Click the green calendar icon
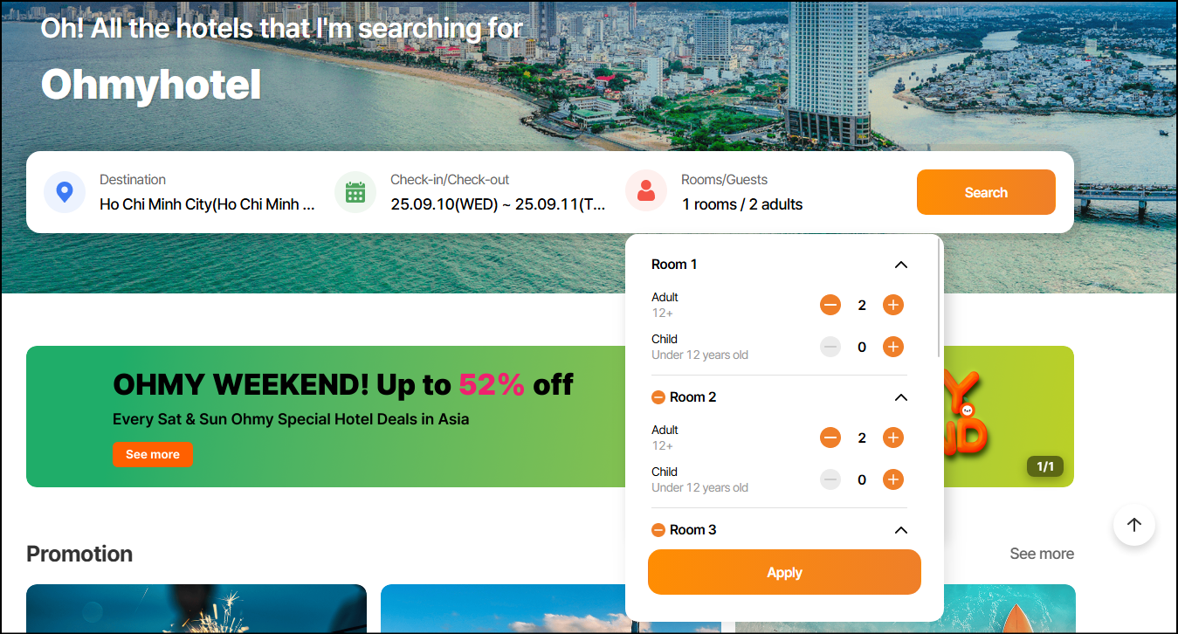This screenshot has height=634, width=1178. [355, 192]
